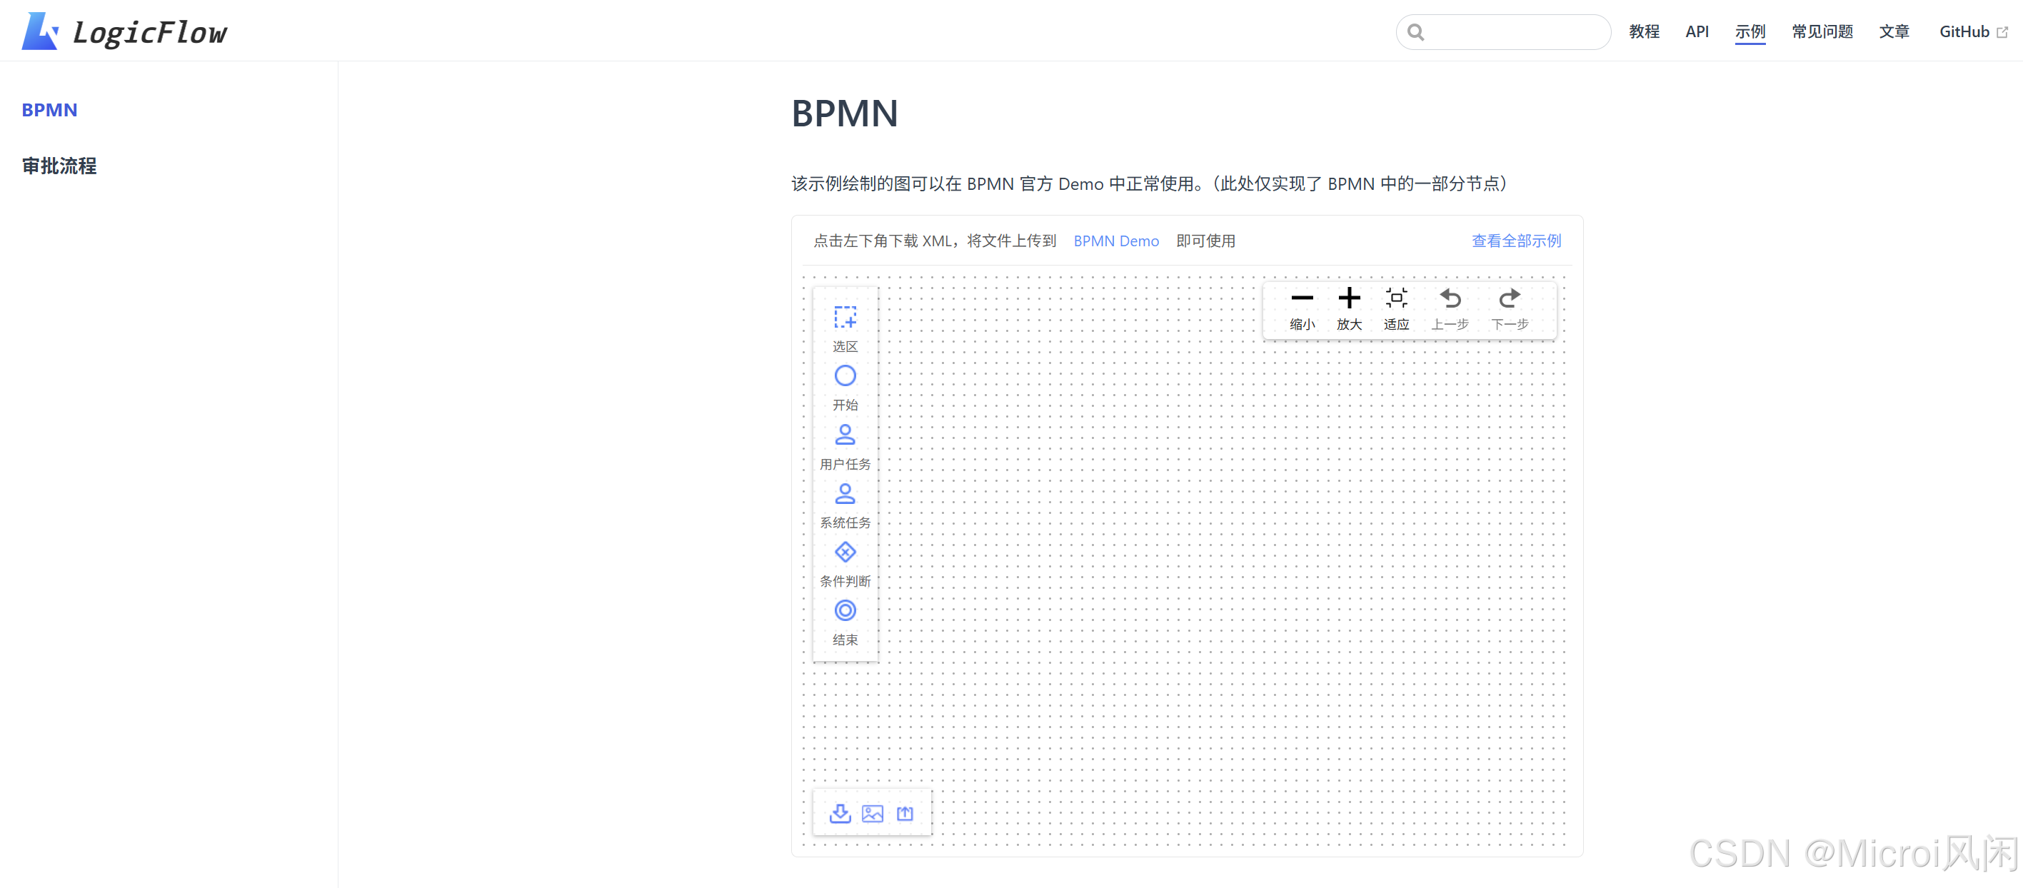Download XML via the download icon
Viewport: 2023px width, 888px height.
point(840,814)
